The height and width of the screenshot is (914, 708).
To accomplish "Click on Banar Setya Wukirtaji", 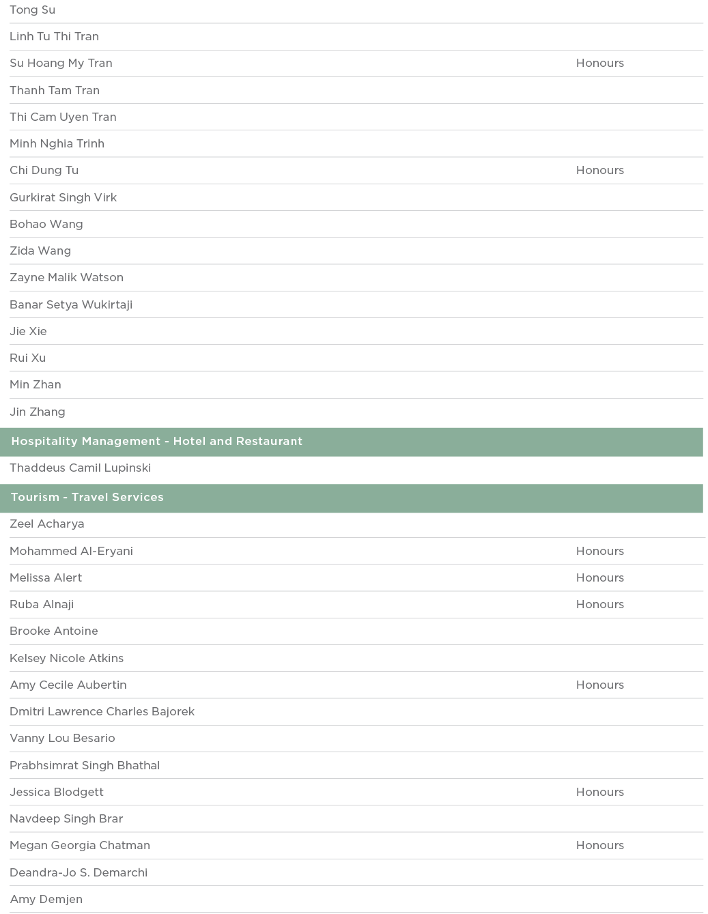I will click(x=71, y=305).
